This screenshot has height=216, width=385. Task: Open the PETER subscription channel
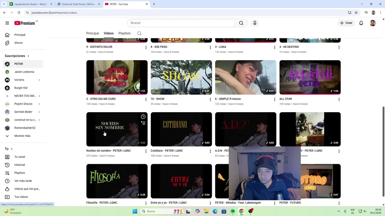22,64
